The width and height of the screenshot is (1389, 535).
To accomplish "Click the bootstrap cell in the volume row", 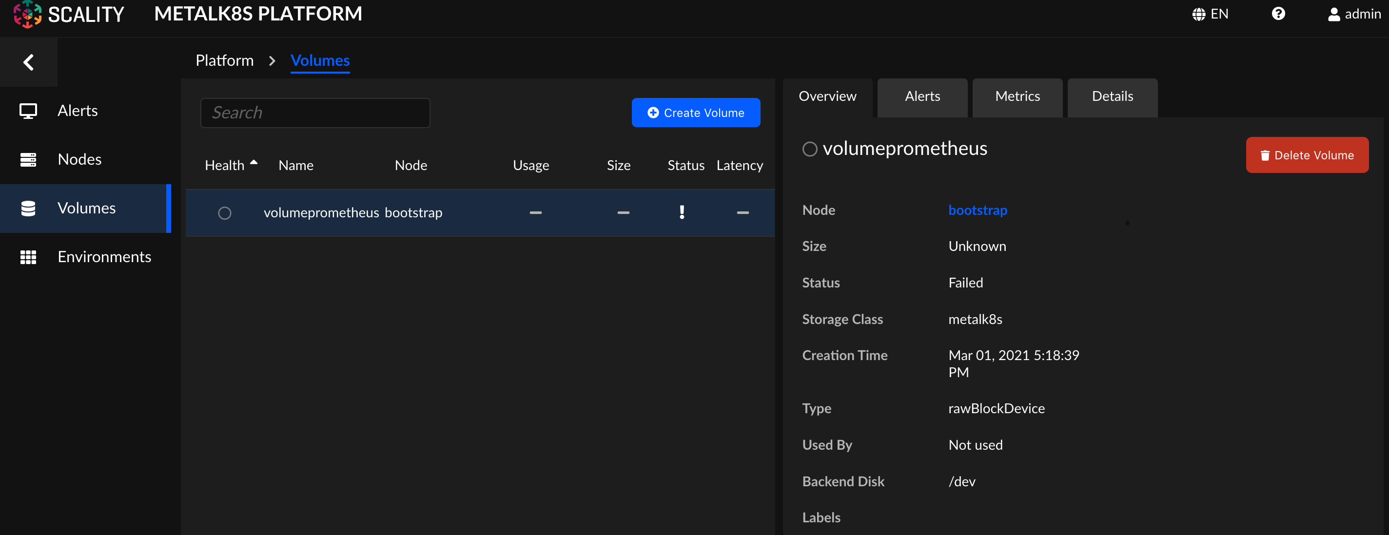I will tap(413, 213).
